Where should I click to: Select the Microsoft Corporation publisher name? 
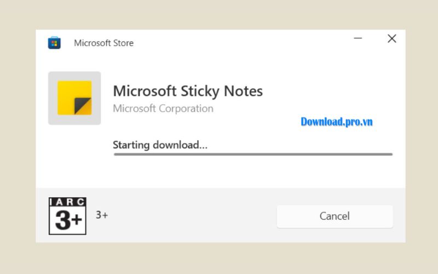[x=163, y=109]
